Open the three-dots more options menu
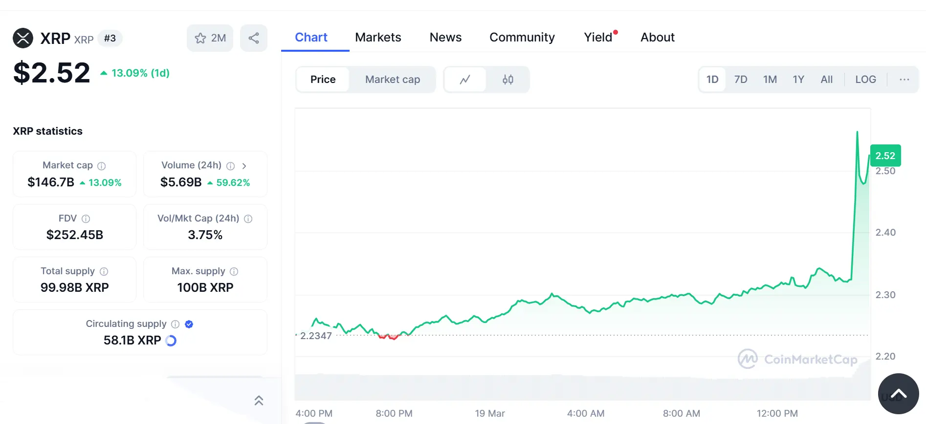The height and width of the screenshot is (424, 926). 904,80
